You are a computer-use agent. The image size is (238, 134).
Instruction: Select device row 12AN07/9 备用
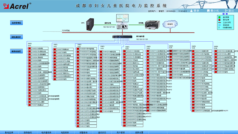[x=156, y=75]
